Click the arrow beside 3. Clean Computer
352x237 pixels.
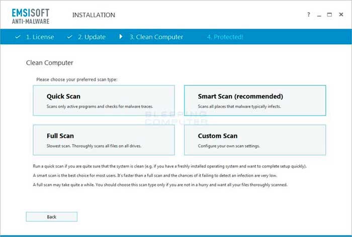pyautogui.click(x=121, y=36)
